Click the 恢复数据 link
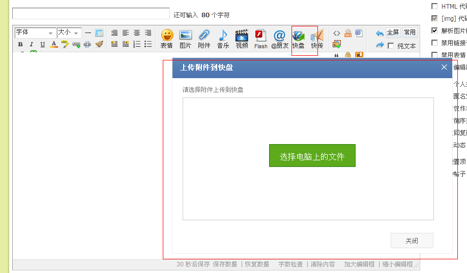Image resolution: width=467 pixels, height=273 pixels. click(x=257, y=264)
